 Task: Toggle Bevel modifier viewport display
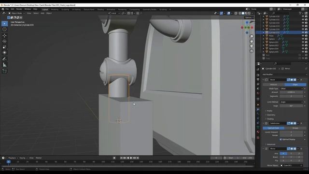[x=292, y=80]
